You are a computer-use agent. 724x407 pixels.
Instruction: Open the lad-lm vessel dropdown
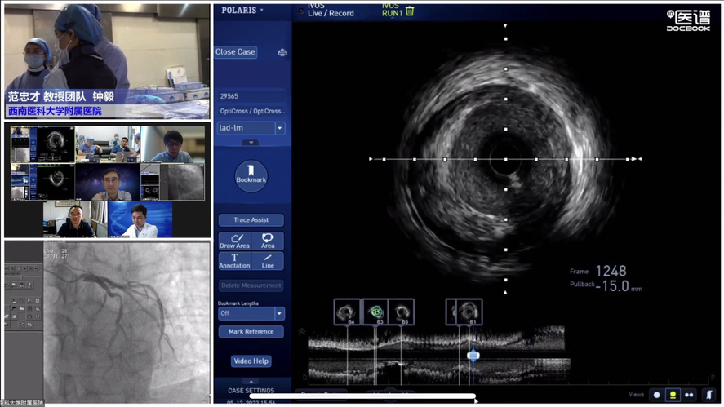[x=279, y=128]
